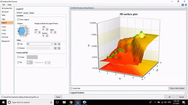Click the volume speaker icon in the tray
This screenshot has height=105, width=188.
(x=165, y=102)
